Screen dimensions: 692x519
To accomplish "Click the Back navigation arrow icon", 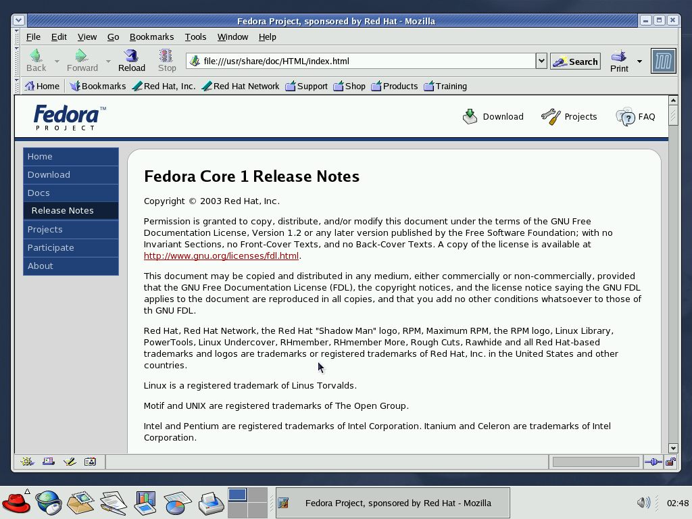I will click(x=36, y=55).
